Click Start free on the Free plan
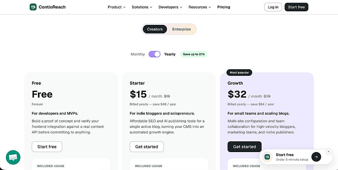338x170 pixels. [x=47, y=147]
